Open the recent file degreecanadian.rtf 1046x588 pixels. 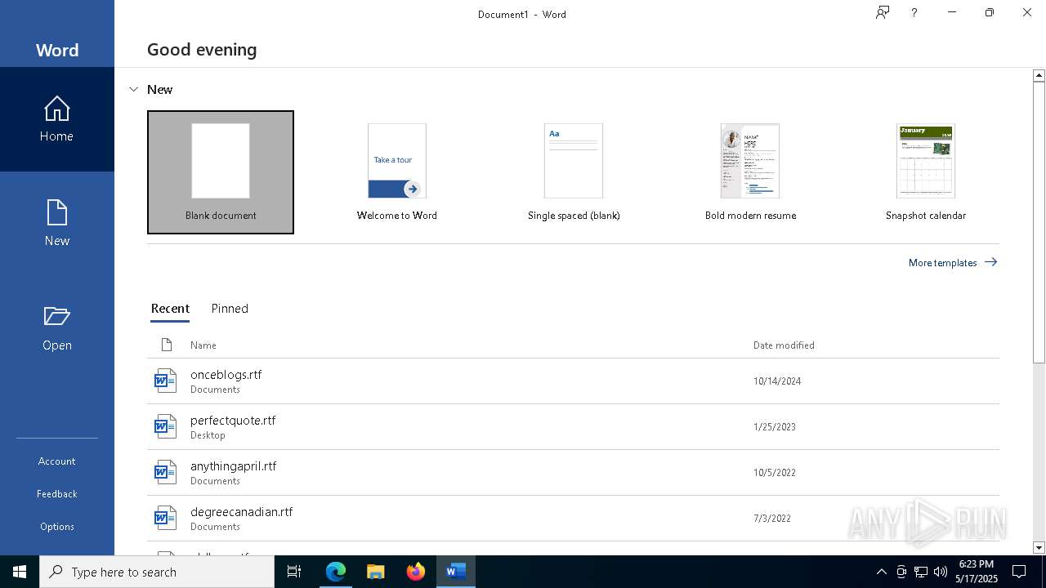pos(573,519)
